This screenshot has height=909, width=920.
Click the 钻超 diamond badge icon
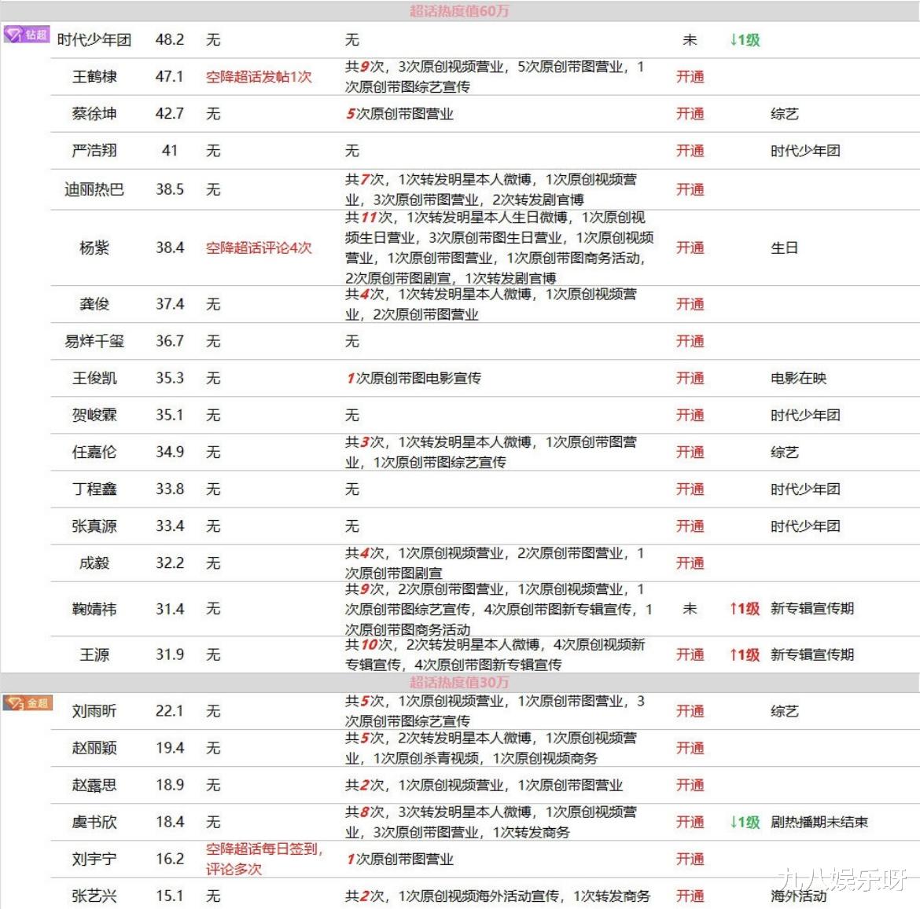tap(27, 34)
